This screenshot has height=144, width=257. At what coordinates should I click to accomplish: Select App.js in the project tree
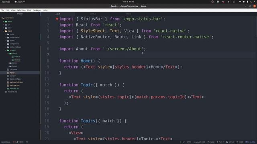(12, 73)
